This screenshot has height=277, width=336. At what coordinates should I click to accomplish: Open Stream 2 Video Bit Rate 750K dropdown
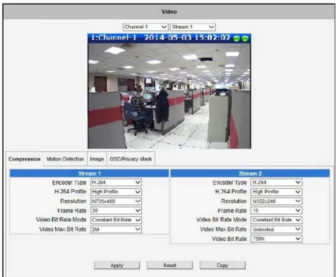pyautogui.click(x=276, y=239)
